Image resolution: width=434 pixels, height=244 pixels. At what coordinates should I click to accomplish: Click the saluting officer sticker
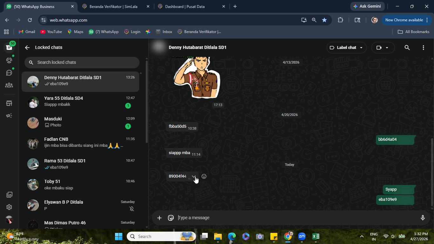(197, 78)
